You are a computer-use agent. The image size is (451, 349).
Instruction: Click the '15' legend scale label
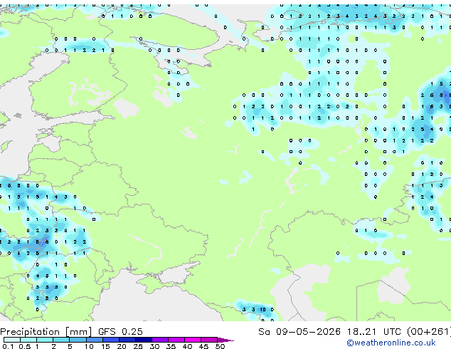pos(105,346)
